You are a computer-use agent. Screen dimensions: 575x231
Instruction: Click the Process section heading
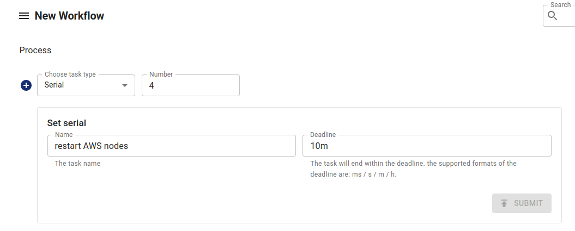tap(35, 50)
